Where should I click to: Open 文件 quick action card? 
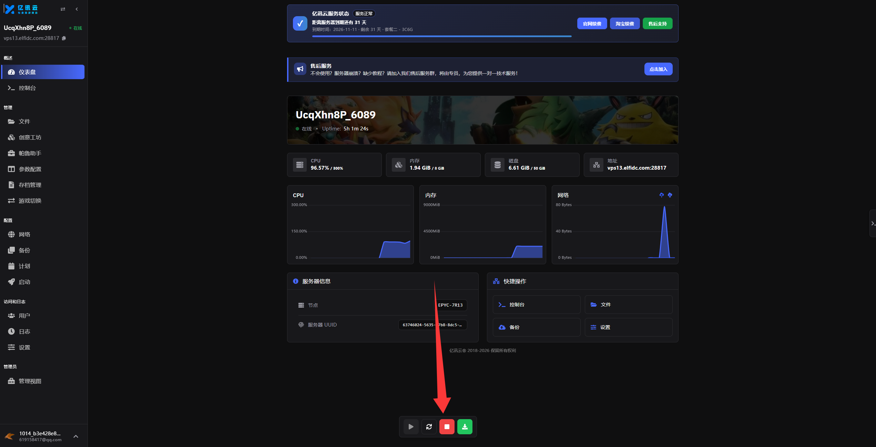tap(628, 305)
